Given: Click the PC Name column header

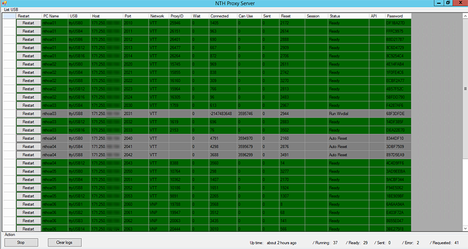Looking at the screenshot, I should (54, 16).
